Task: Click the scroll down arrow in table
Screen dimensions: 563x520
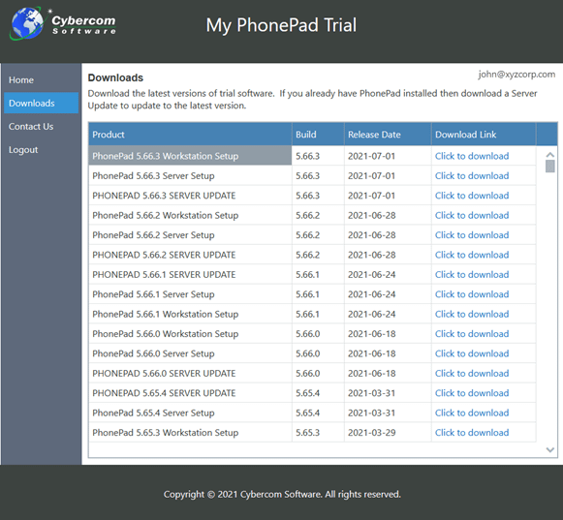Action: [x=550, y=449]
